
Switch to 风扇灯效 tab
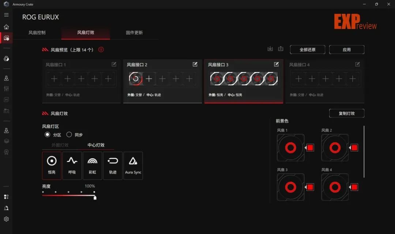(x=86, y=33)
